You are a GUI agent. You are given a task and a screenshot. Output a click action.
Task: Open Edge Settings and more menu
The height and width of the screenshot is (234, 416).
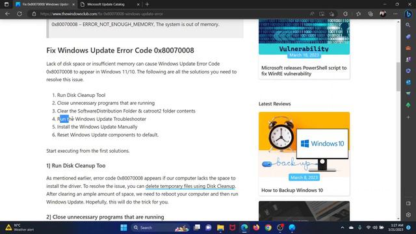point(395,14)
